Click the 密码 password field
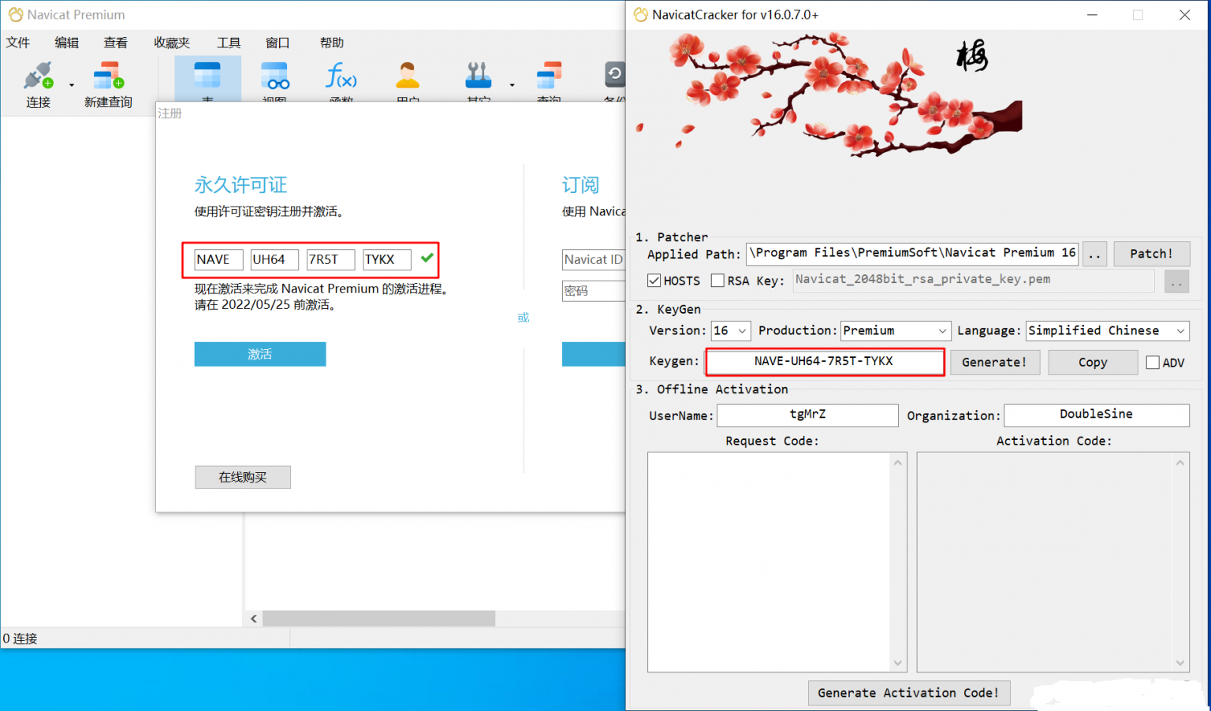The width and height of the screenshot is (1211, 711). coord(594,291)
